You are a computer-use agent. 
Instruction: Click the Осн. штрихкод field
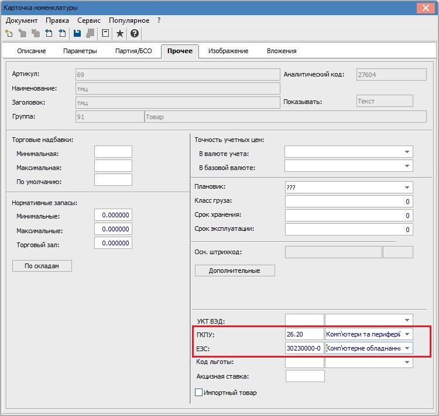click(334, 252)
